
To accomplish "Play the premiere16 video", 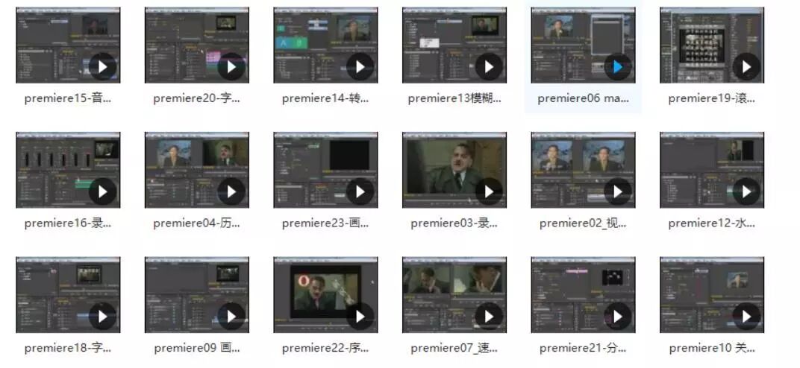I will [102, 191].
